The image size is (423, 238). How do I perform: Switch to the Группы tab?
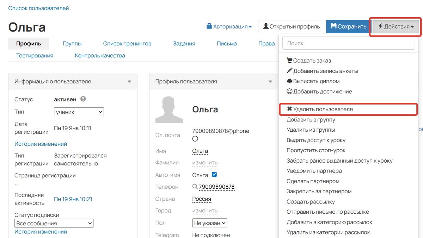click(x=72, y=43)
